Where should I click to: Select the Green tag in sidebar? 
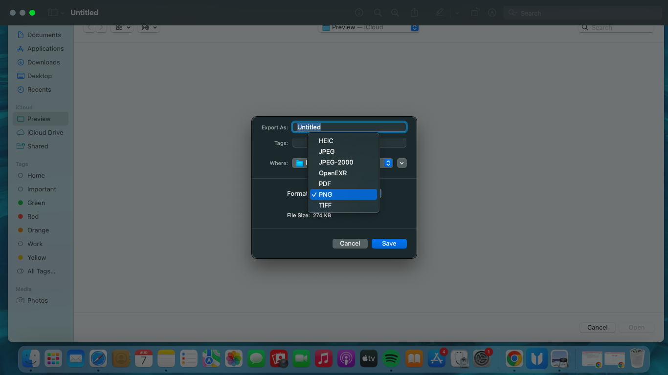tap(40, 203)
